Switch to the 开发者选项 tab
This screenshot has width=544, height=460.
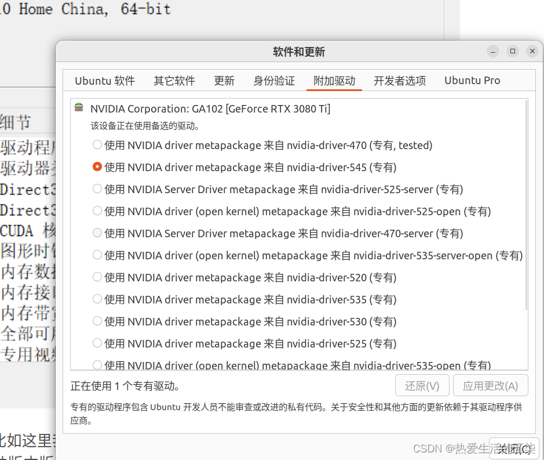[x=400, y=81]
